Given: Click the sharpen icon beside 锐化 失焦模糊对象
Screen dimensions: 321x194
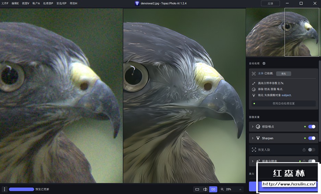Looking at the screenshot, I should coord(254,95).
